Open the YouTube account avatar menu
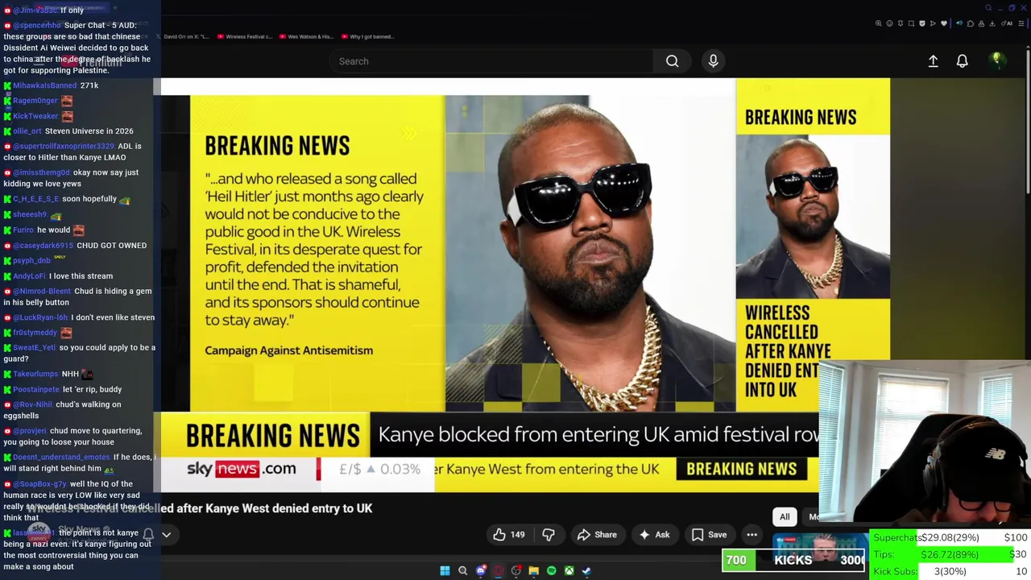This screenshot has height=580, width=1031. pyautogui.click(x=997, y=60)
